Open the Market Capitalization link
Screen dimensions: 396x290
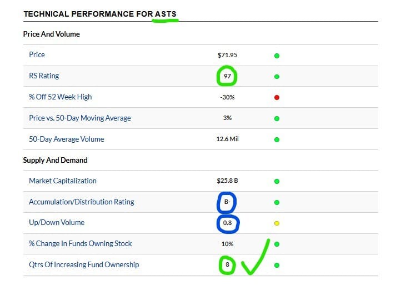pos(63,181)
